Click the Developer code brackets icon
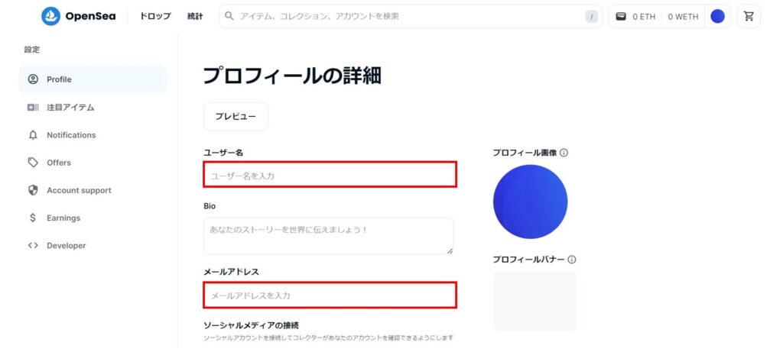The height and width of the screenshot is (355, 783). click(x=33, y=246)
